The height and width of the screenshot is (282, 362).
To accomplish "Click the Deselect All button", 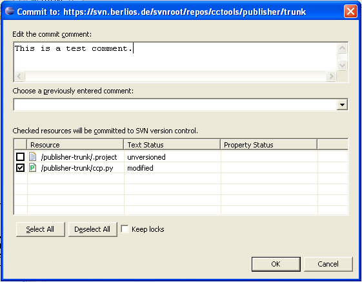I will coord(92,229).
